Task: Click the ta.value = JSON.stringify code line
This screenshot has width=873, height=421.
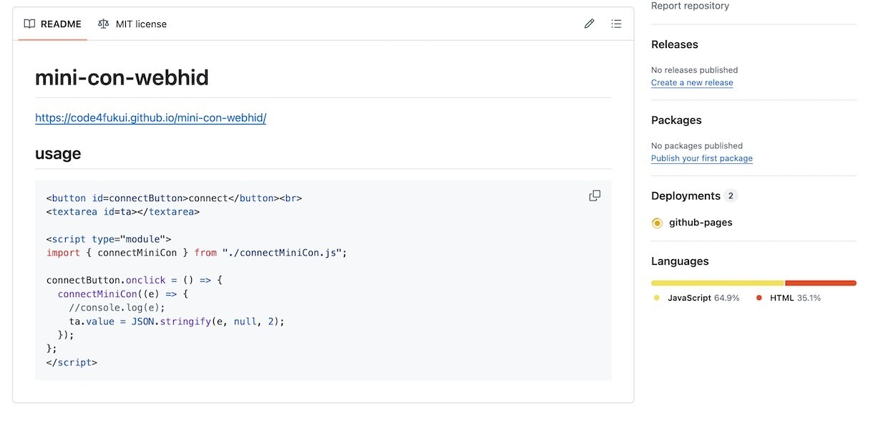Action: (177, 321)
